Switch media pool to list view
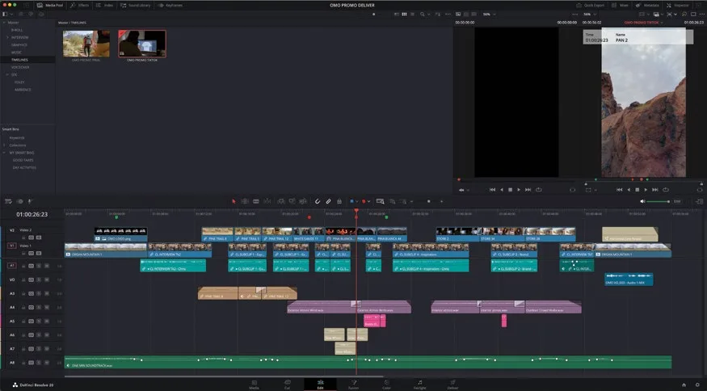Image resolution: width=707 pixels, height=391 pixels. [412, 14]
